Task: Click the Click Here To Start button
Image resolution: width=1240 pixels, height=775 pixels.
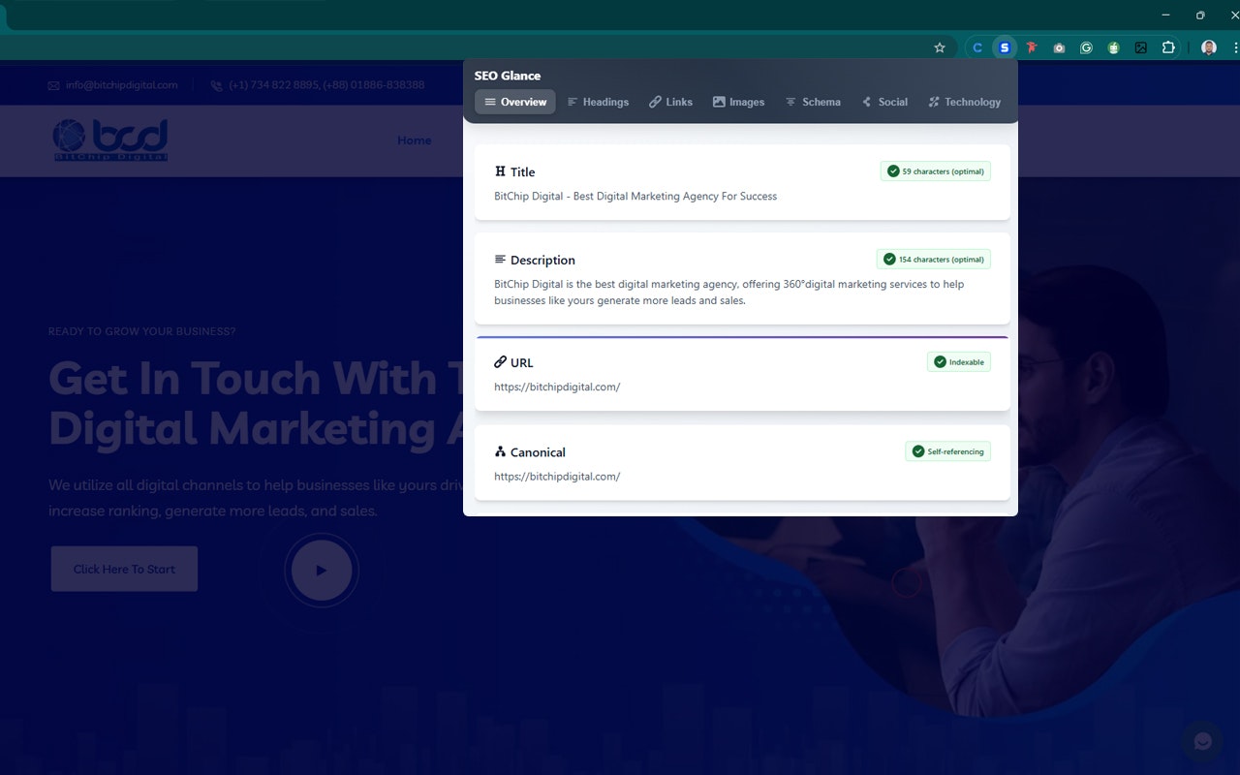Action: pos(124,569)
